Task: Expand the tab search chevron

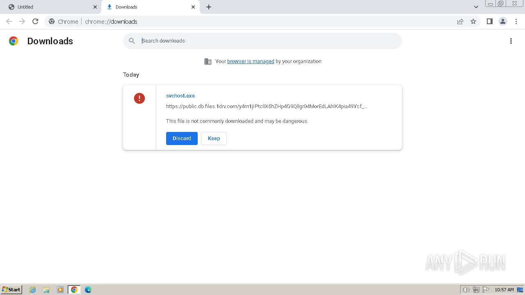Action: click(476, 7)
